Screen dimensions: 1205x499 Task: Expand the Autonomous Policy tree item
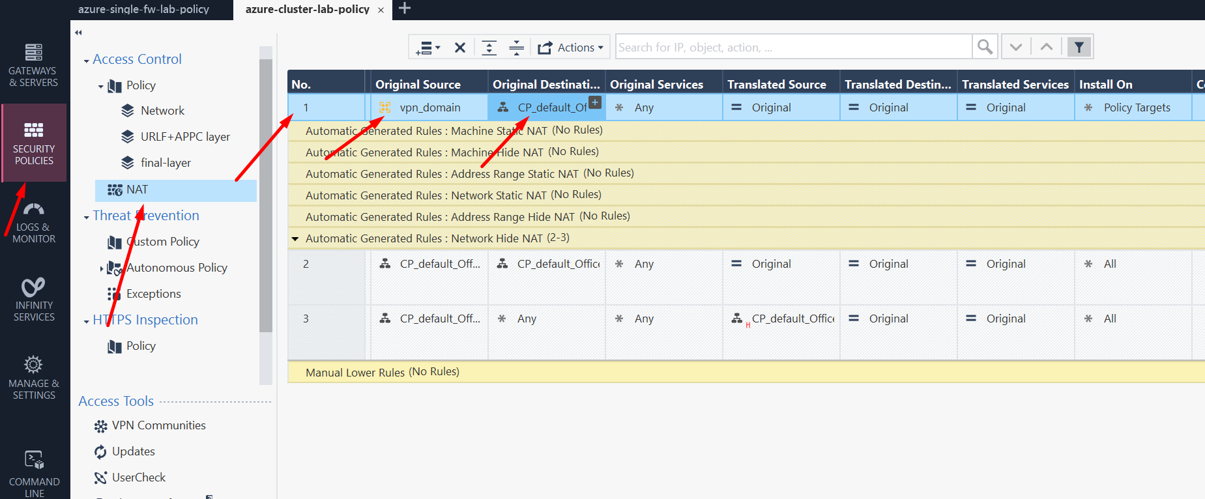point(101,268)
